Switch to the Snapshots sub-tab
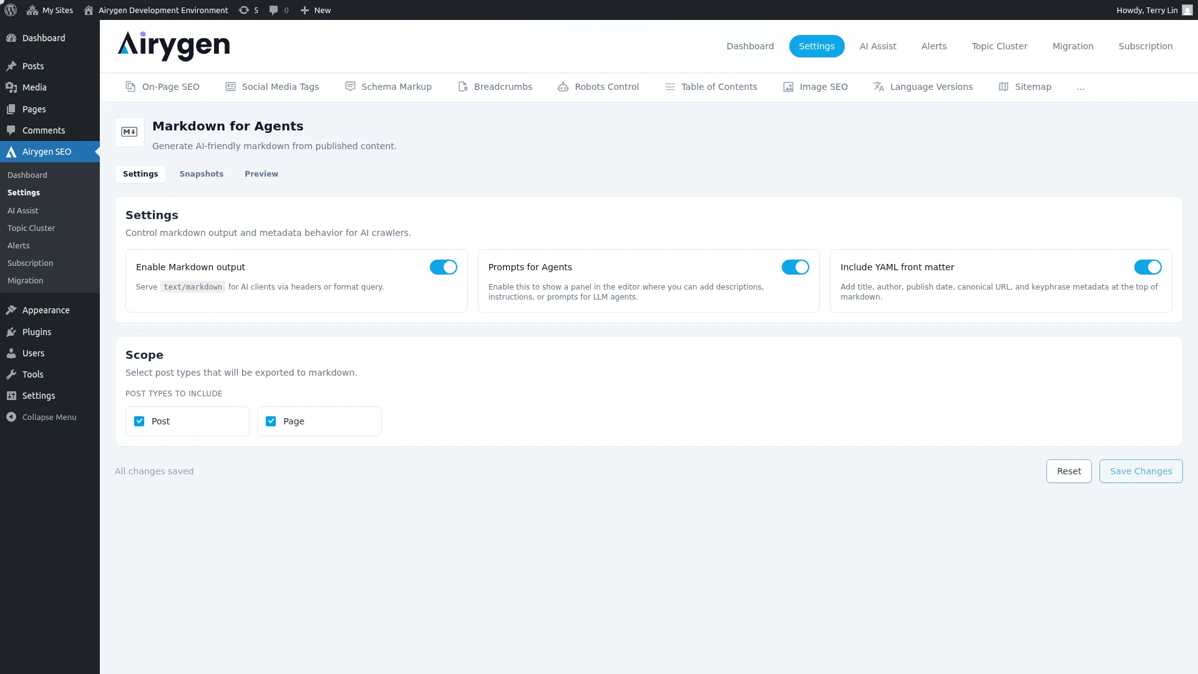This screenshot has height=674, width=1198. [x=202, y=174]
